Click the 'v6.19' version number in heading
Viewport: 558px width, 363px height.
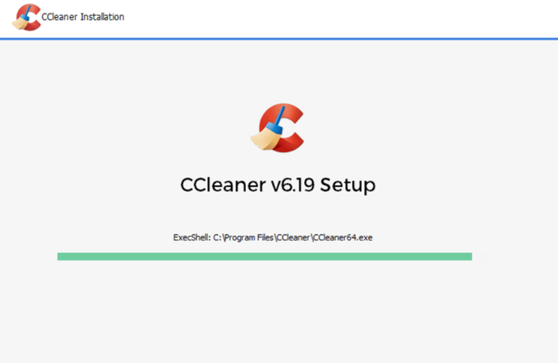293,184
